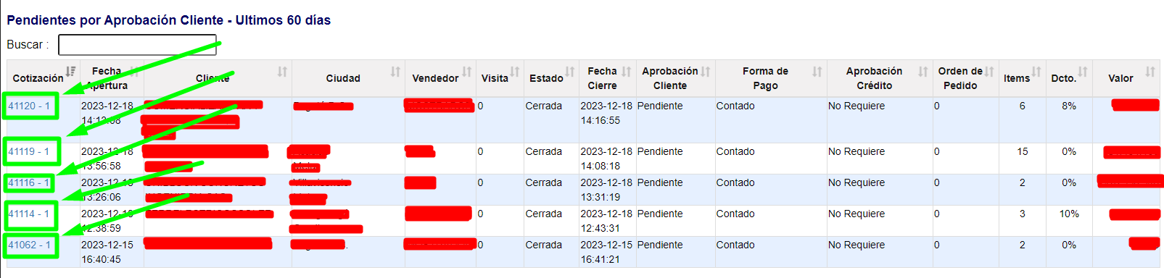Viewport: 1164px width, 278px height.
Task: Open quotation 41120 - 1 link
Action: [x=29, y=106]
